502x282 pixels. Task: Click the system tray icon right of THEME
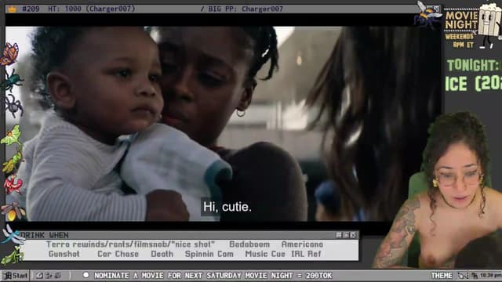[461, 276]
